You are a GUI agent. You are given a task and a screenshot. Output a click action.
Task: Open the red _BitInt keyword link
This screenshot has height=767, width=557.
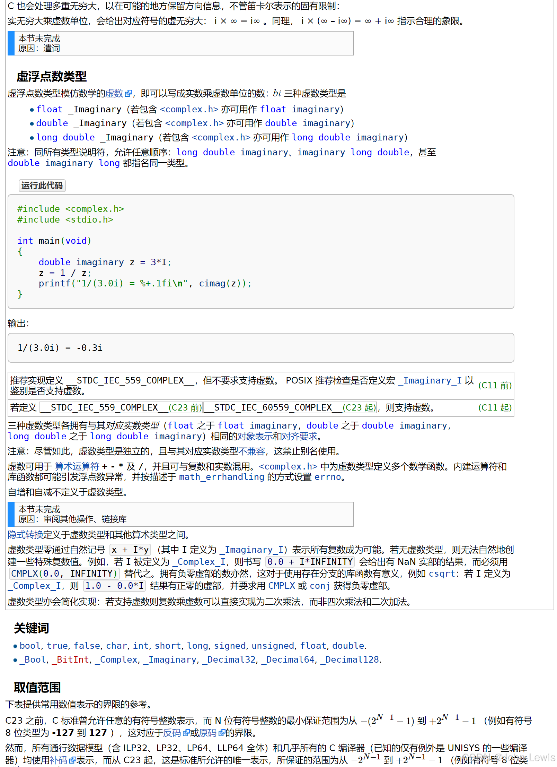71,660
